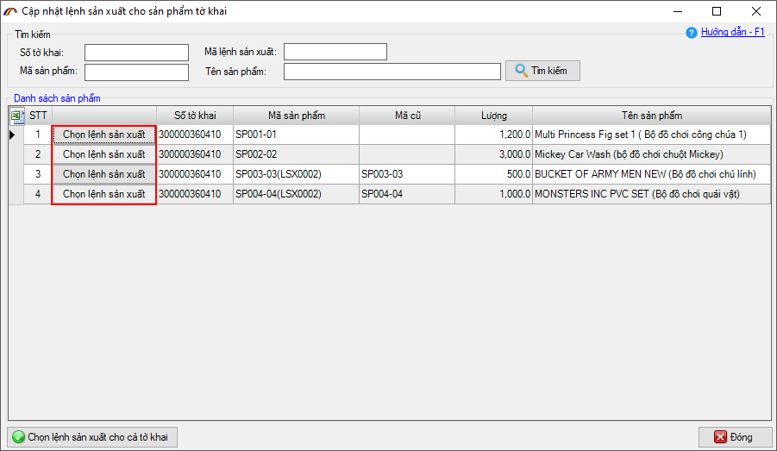777x451 pixels.
Task: Select the row indicator arrow of row 1
Action: tap(13, 135)
